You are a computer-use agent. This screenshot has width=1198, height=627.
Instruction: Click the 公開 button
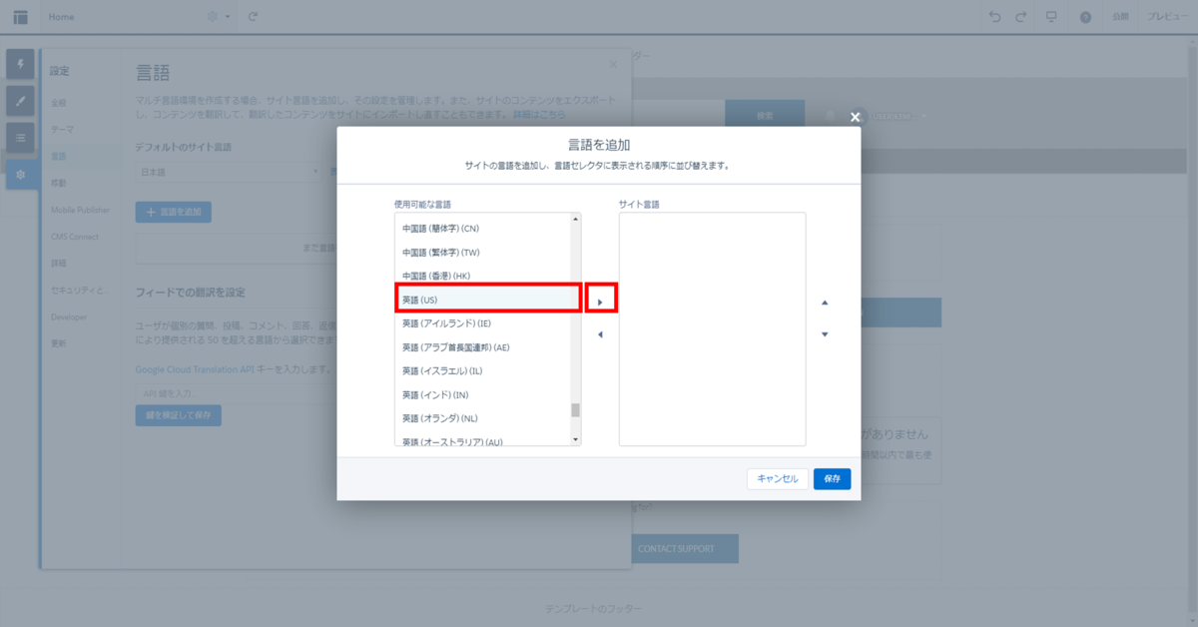1120,17
